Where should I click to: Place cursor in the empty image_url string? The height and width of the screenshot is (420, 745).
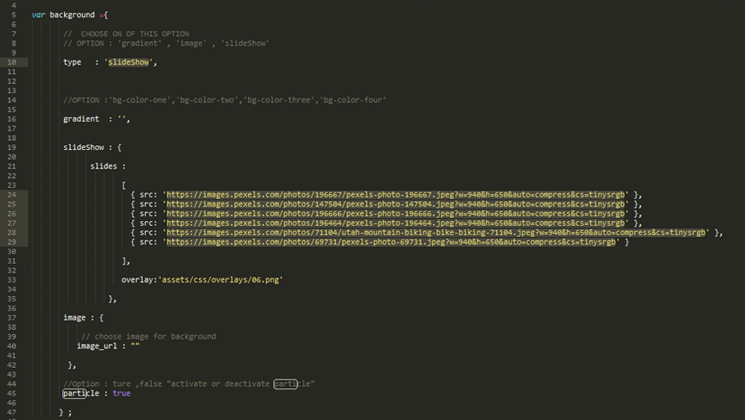click(x=134, y=346)
